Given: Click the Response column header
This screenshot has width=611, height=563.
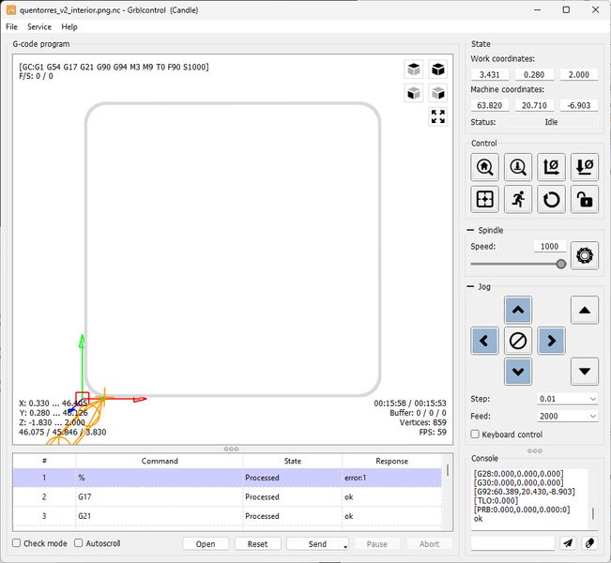Looking at the screenshot, I should pos(391,461).
